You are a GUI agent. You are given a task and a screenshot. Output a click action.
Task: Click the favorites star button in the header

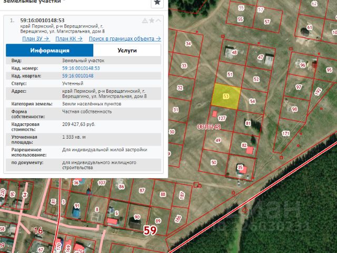point(157,3)
